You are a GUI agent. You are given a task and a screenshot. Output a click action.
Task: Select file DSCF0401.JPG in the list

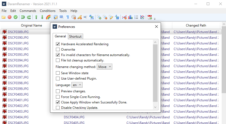[18, 100]
